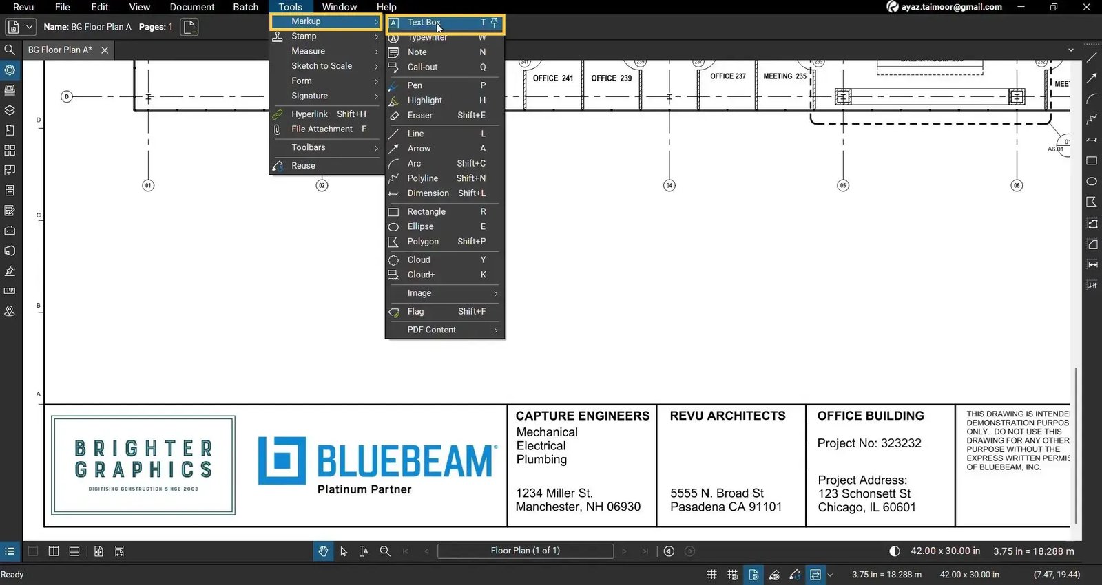Screen dimensions: 1102x585
Task: Click the vertical document scrollbar
Action: (1075, 446)
